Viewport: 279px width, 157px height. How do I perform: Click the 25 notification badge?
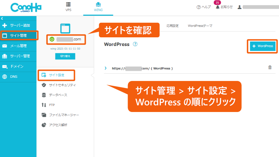pos(217,2)
